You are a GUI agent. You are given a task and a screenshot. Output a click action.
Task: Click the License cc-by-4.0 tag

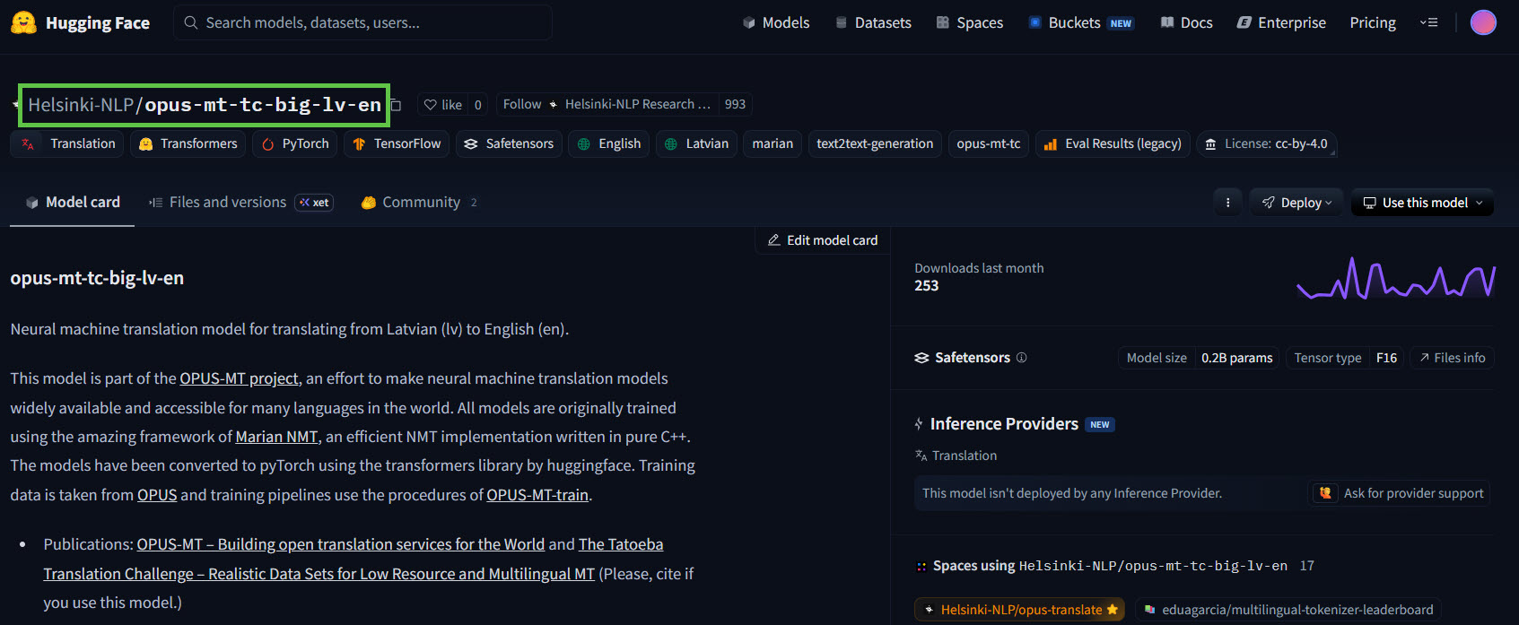pos(1267,143)
